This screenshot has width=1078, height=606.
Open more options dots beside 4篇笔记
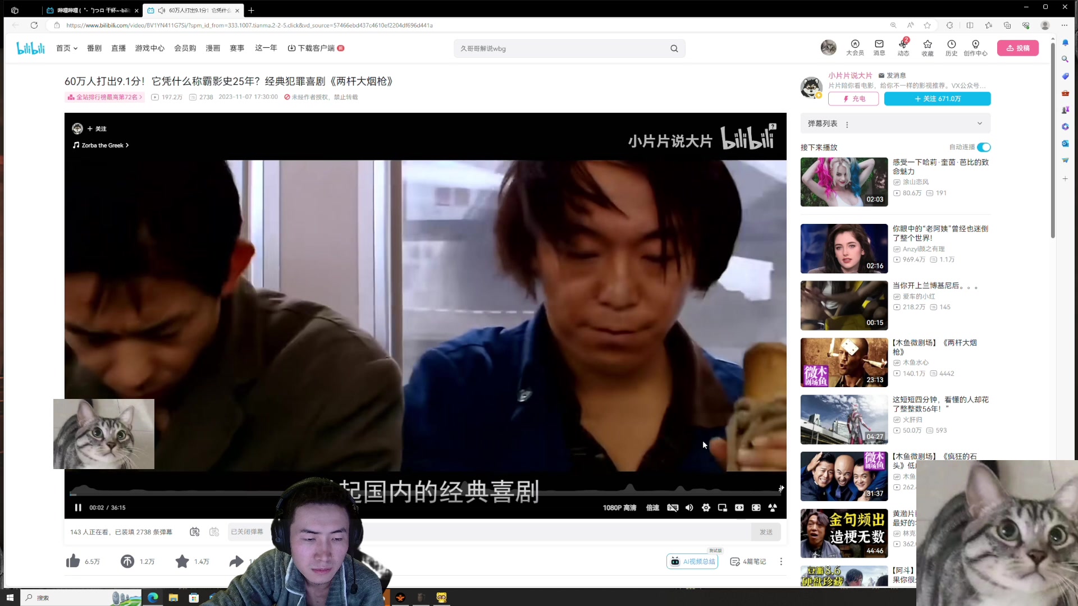pyautogui.click(x=780, y=562)
